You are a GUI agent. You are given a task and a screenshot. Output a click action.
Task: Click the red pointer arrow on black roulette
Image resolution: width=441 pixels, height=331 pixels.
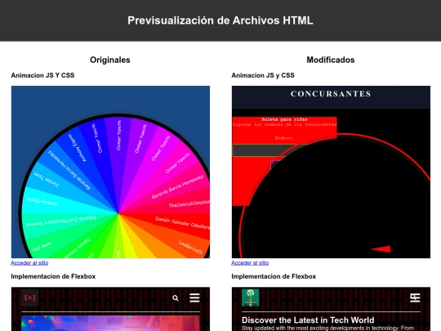point(381,249)
